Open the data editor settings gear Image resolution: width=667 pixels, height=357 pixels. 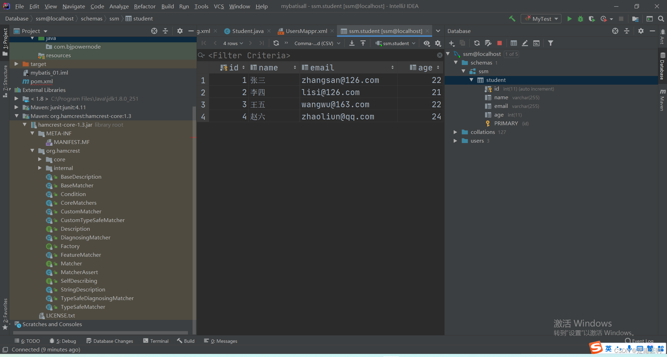point(438,43)
